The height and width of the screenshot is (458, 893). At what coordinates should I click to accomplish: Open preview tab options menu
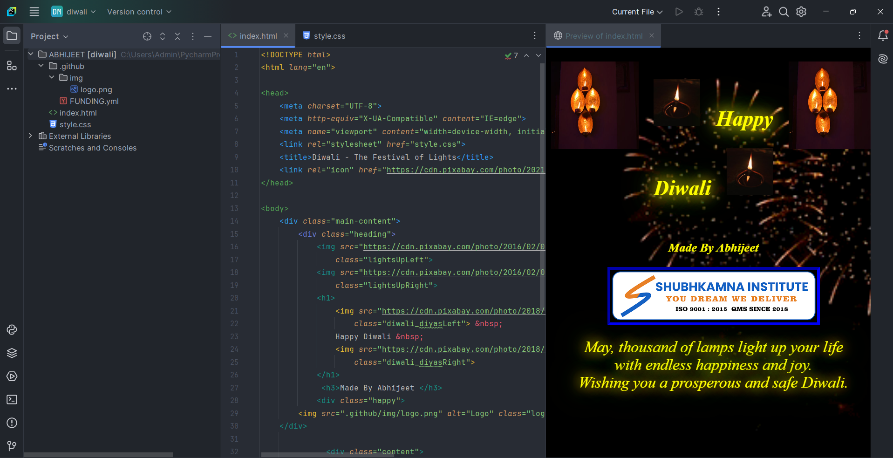click(859, 36)
